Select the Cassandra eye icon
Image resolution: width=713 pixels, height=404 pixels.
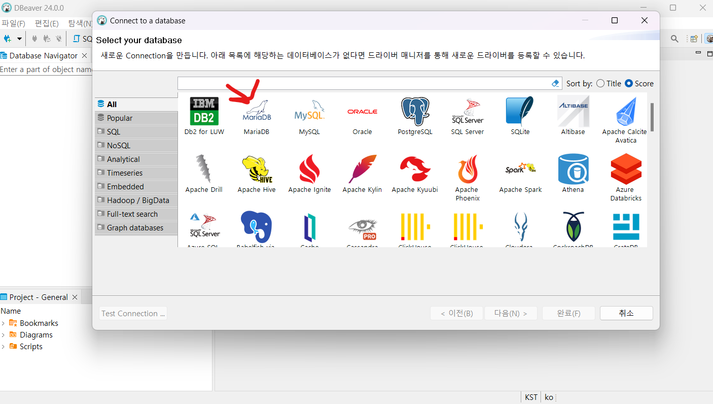coord(362,229)
